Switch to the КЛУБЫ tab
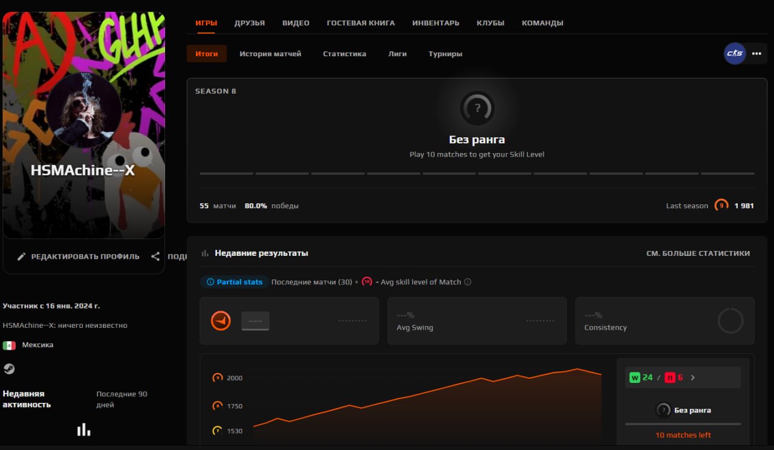The height and width of the screenshot is (450, 774). pos(490,23)
